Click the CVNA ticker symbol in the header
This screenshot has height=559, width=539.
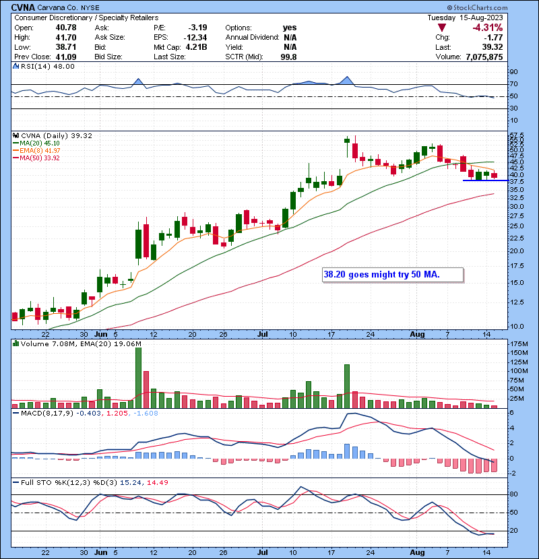click(23, 7)
